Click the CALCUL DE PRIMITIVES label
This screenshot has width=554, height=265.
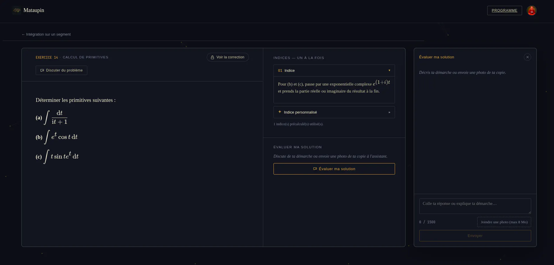click(x=86, y=57)
